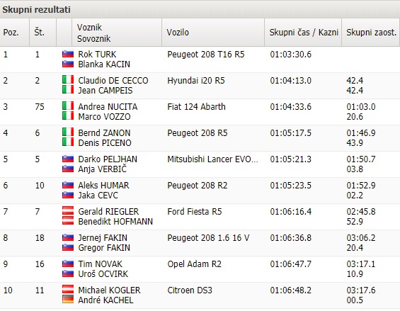Viewport: 400px width, 311px height.
Task: Click Darko PELJHAN total time 01:05:21.3
Action: pyautogui.click(x=290, y=159)
